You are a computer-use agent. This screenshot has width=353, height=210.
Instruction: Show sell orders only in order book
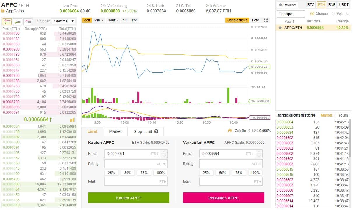28,21
